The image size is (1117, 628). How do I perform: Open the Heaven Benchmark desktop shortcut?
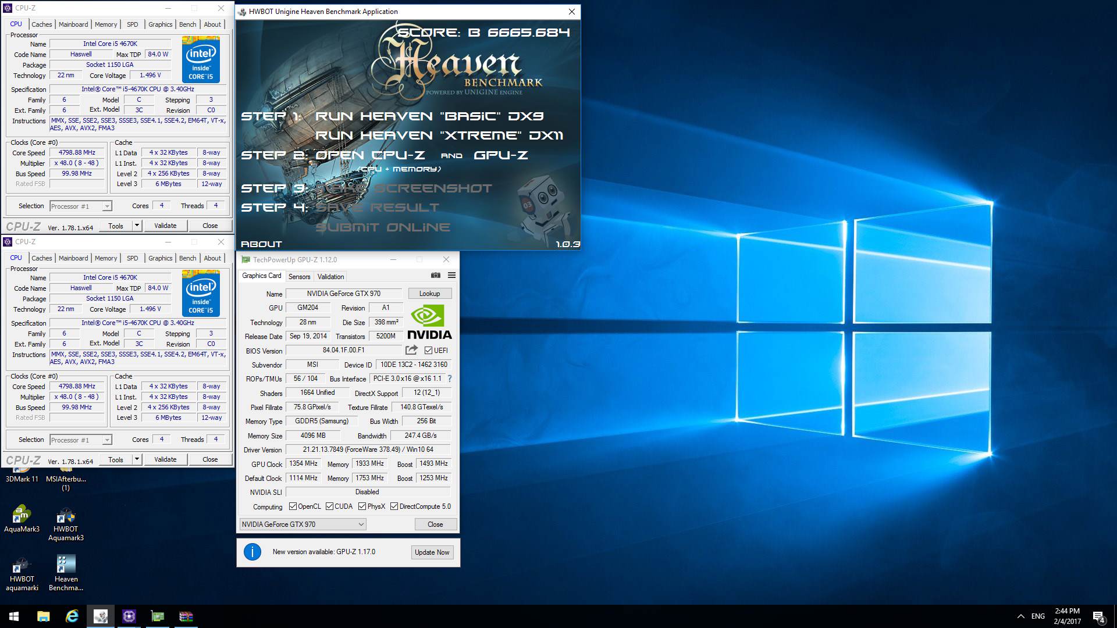click(66, 573)
